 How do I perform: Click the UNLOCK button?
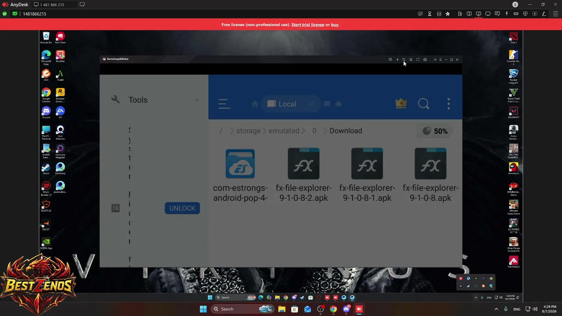coord(182,208)
